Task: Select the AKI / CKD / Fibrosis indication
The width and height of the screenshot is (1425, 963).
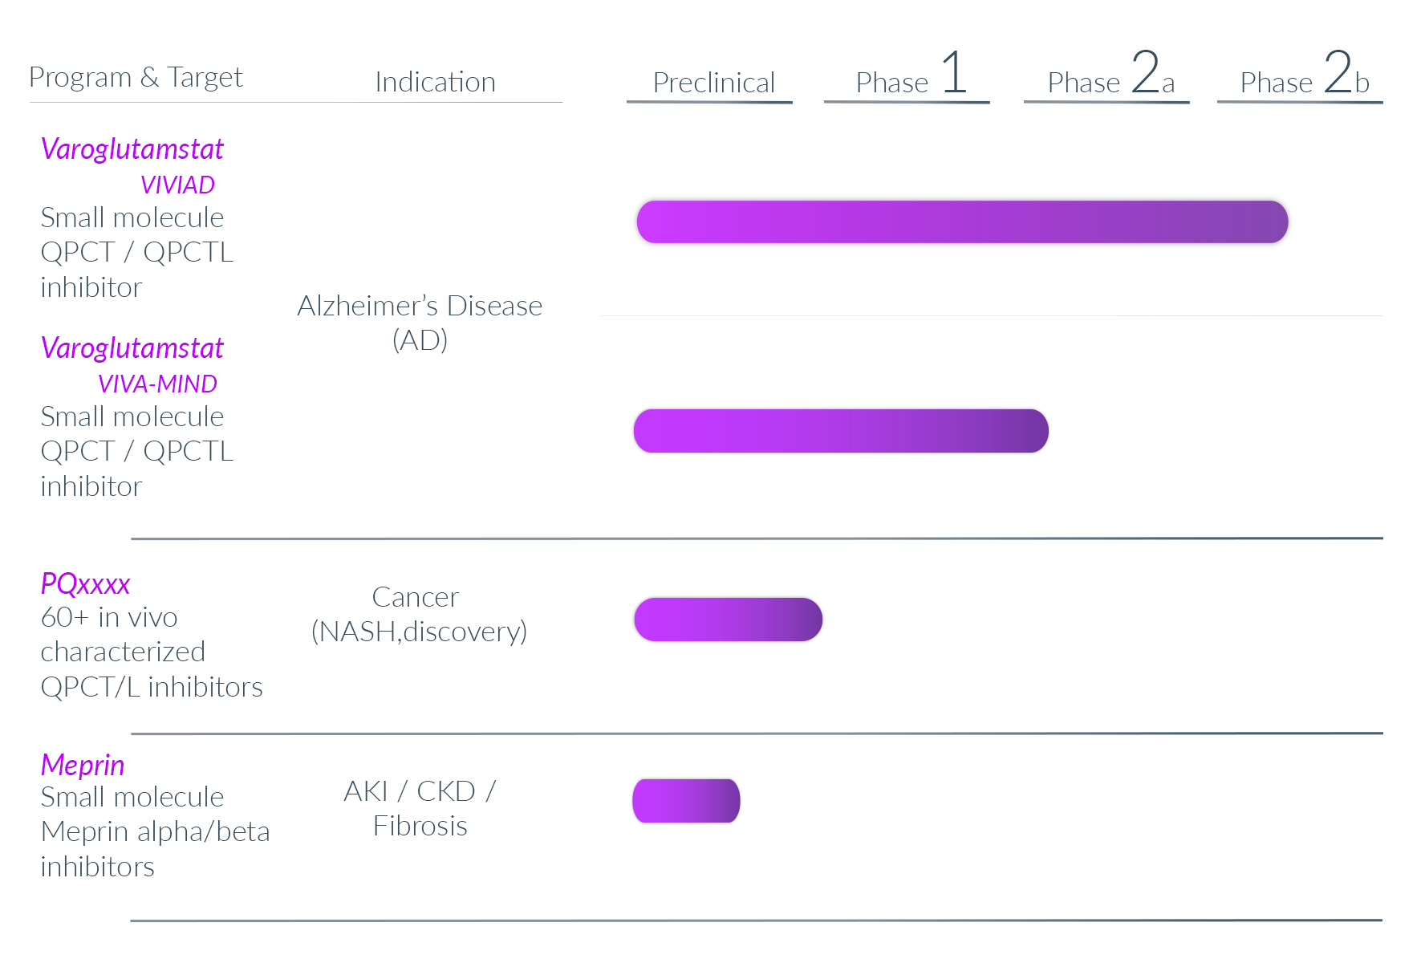Action: tap(420, 808)
